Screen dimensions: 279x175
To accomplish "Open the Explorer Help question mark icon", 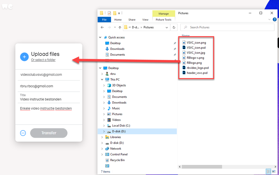I will [275, 19].
